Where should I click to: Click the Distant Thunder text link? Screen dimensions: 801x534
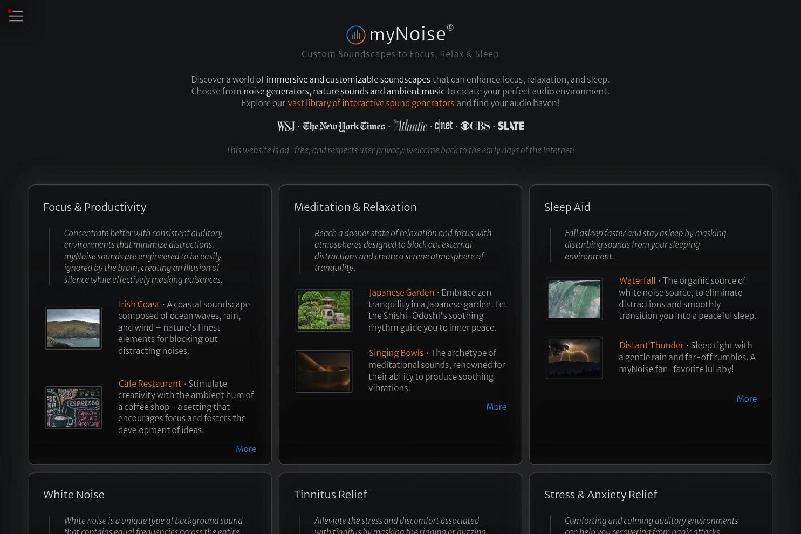(x=651, y=345)
